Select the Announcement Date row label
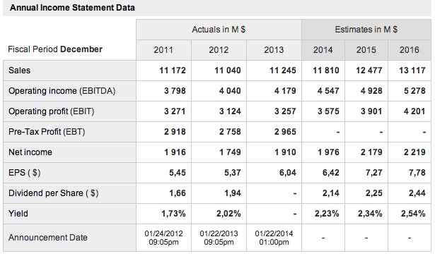The image size is (435, 256). [x=47, y=238]
